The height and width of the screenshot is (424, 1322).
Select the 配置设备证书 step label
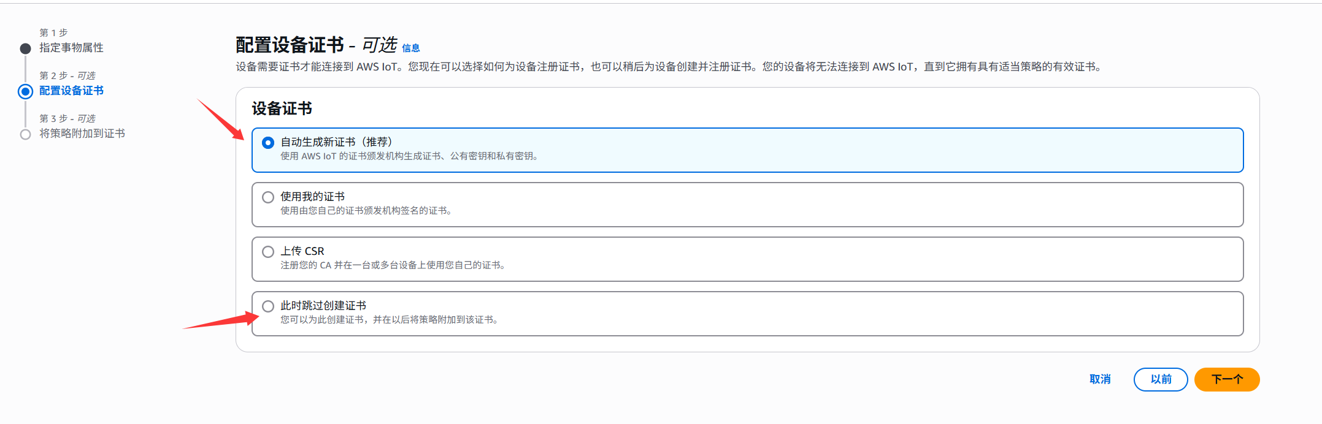click(x=71, y=91)
